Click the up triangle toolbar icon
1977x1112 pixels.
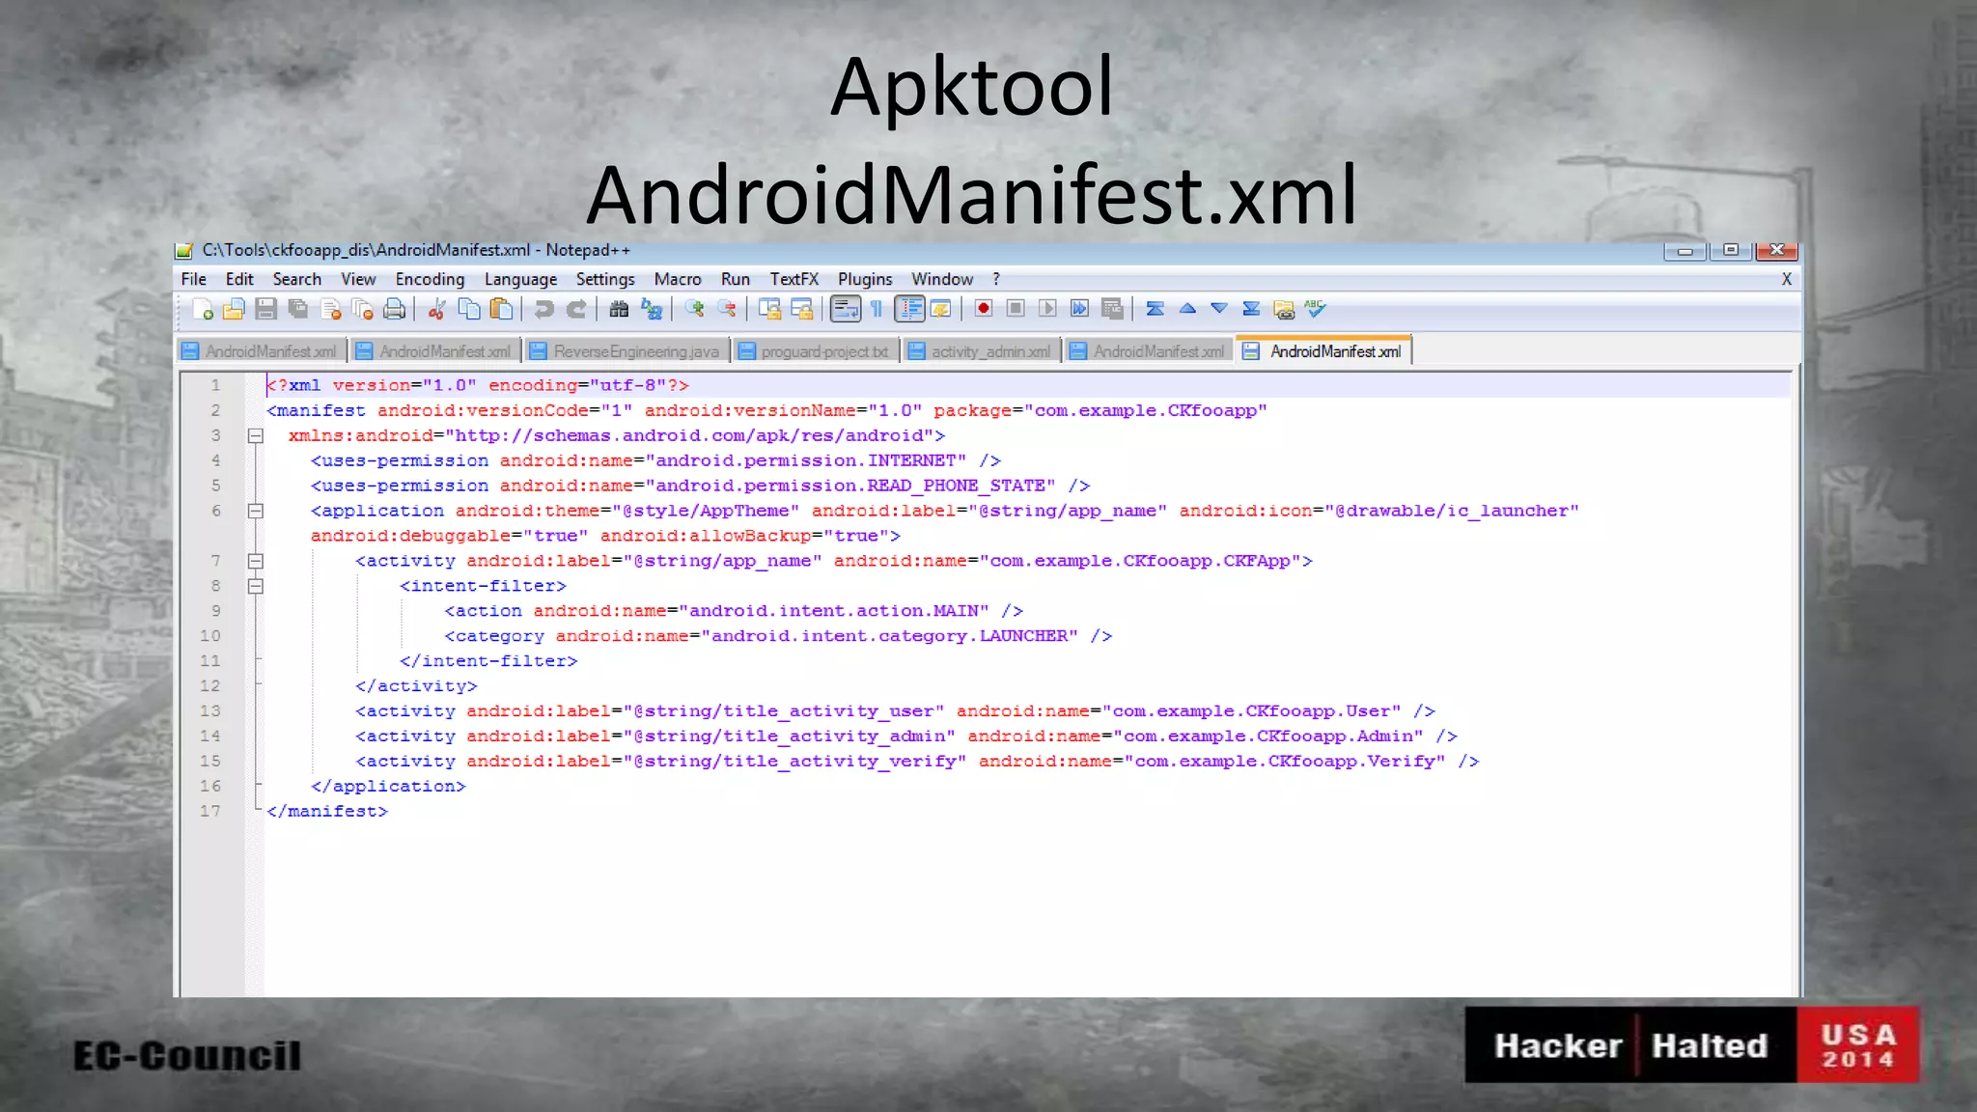pyautogui.click(x=1187, y=309)
